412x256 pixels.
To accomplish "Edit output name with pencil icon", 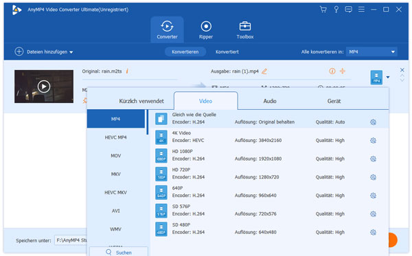I will pos(264,71).
